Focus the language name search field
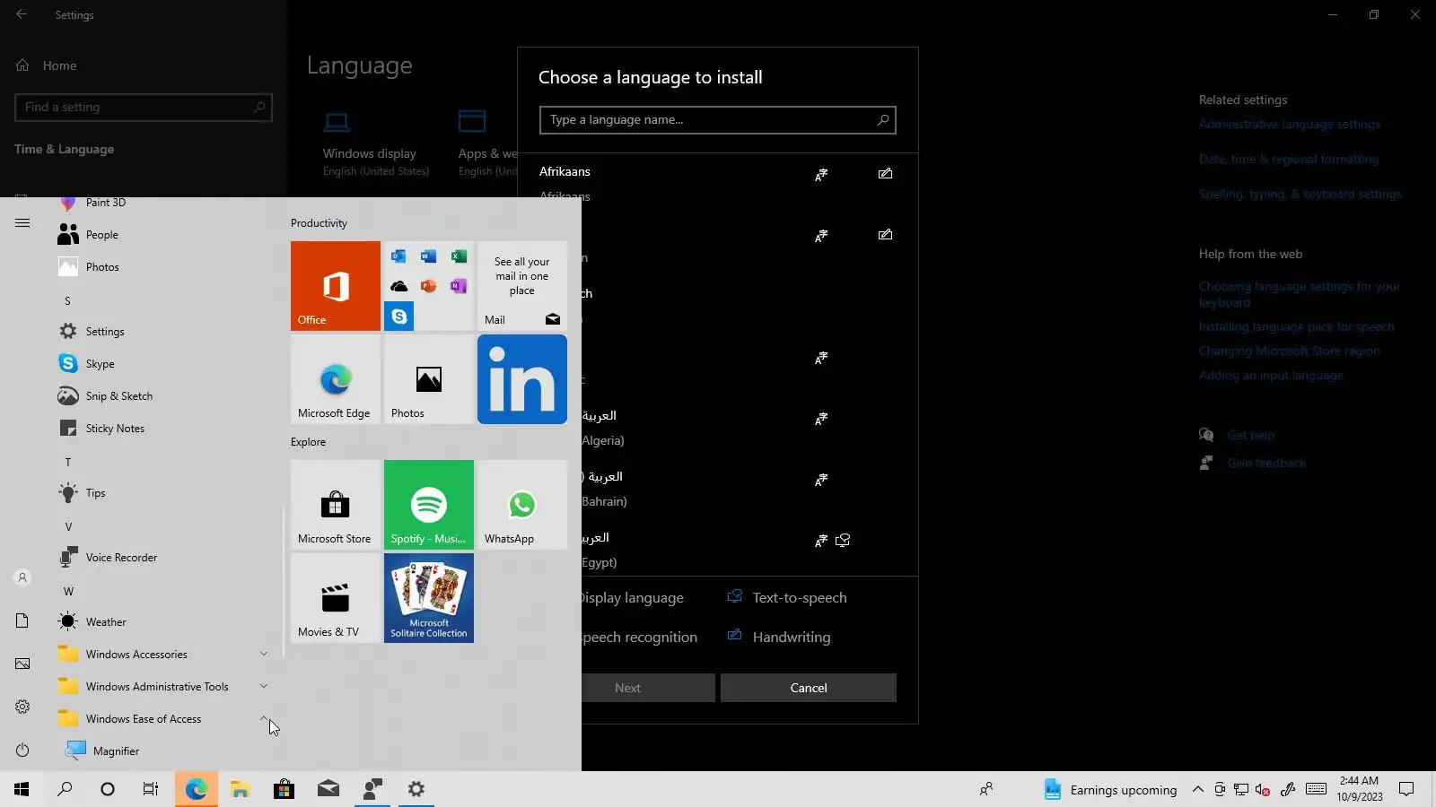This screenshot has height=807, width=1436. 717,120
